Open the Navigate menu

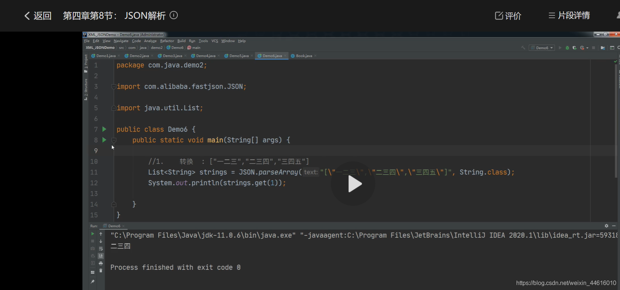point(121,41)
